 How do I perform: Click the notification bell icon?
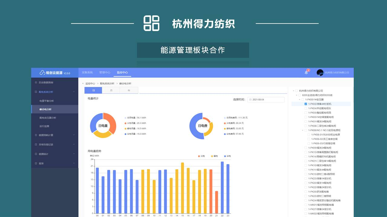306,72
